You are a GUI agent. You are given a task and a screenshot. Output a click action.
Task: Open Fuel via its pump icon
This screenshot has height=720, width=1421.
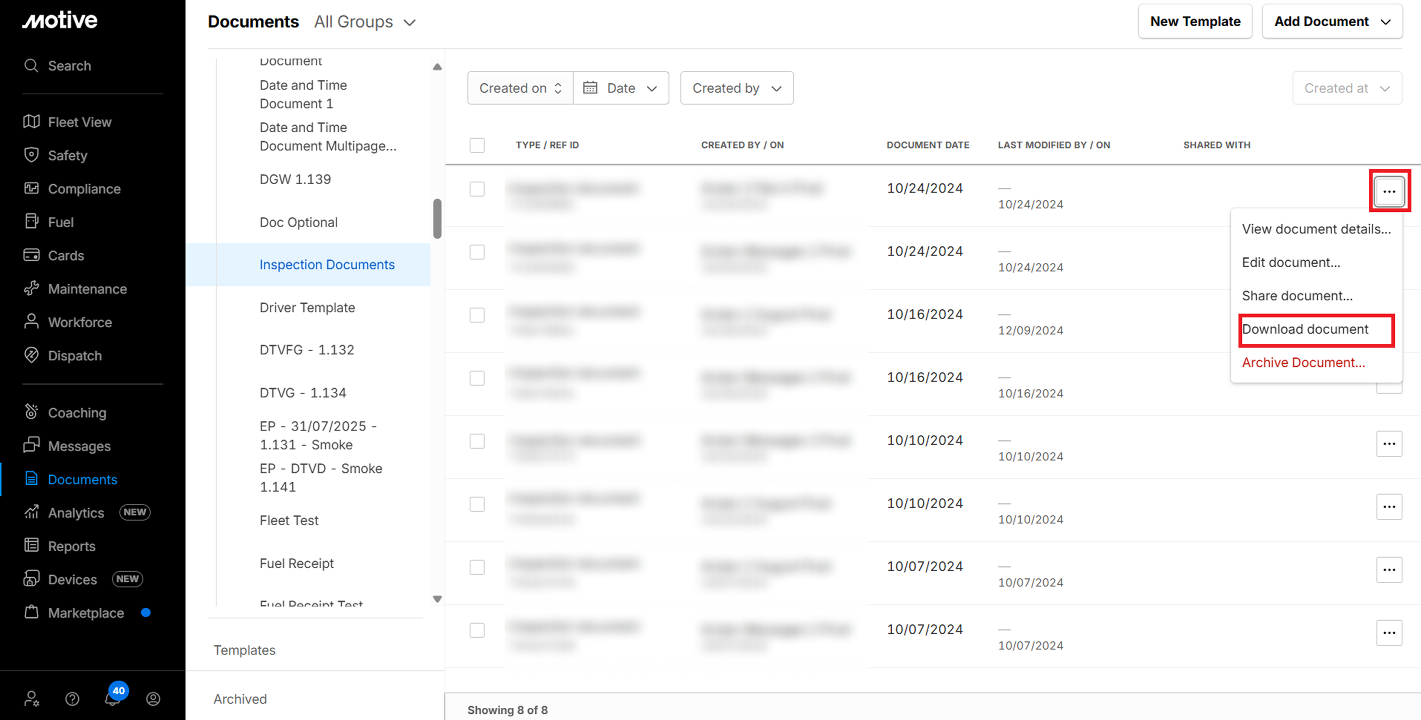pos(32,222)
